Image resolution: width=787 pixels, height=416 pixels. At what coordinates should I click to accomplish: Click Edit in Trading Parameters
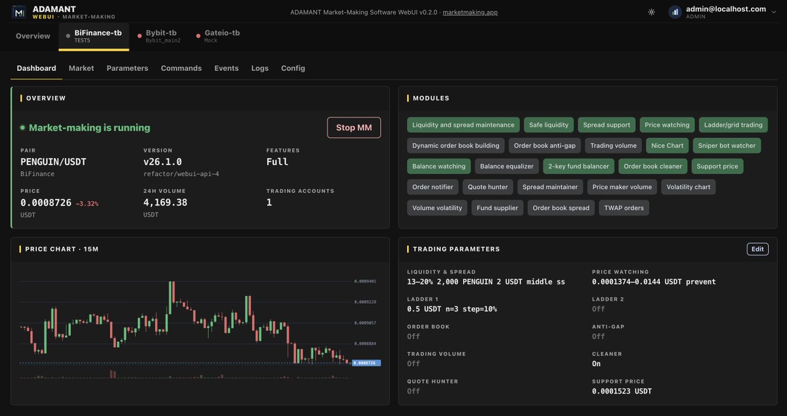pos(757,249)
